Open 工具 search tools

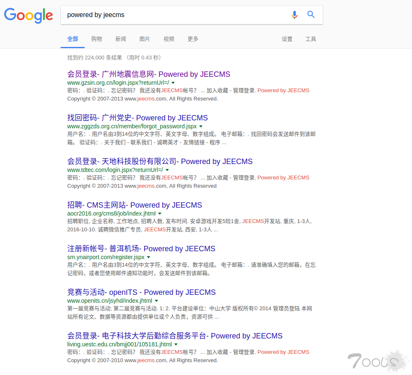pyautogui.click(x=311, y=39)
